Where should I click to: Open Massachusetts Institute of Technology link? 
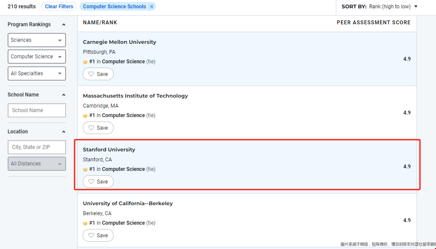point(135,96)
